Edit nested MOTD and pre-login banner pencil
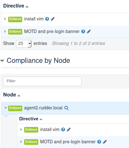129x148 pixels. (105, 142)
